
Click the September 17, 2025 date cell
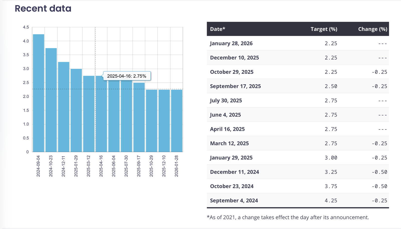tap(235, 86)
